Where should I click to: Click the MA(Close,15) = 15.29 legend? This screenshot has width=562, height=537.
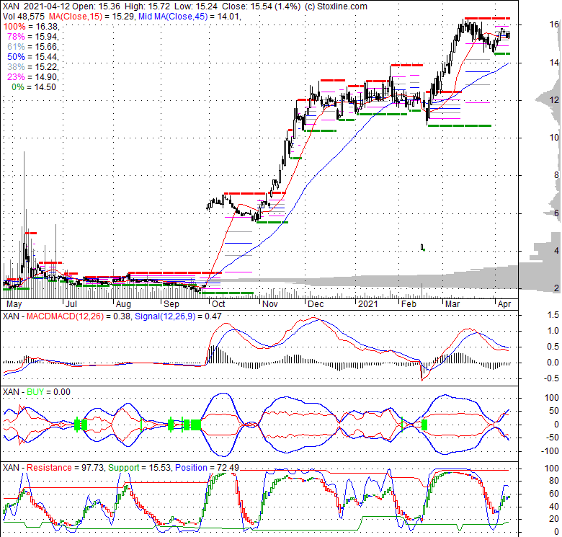(x=91, y=17)
